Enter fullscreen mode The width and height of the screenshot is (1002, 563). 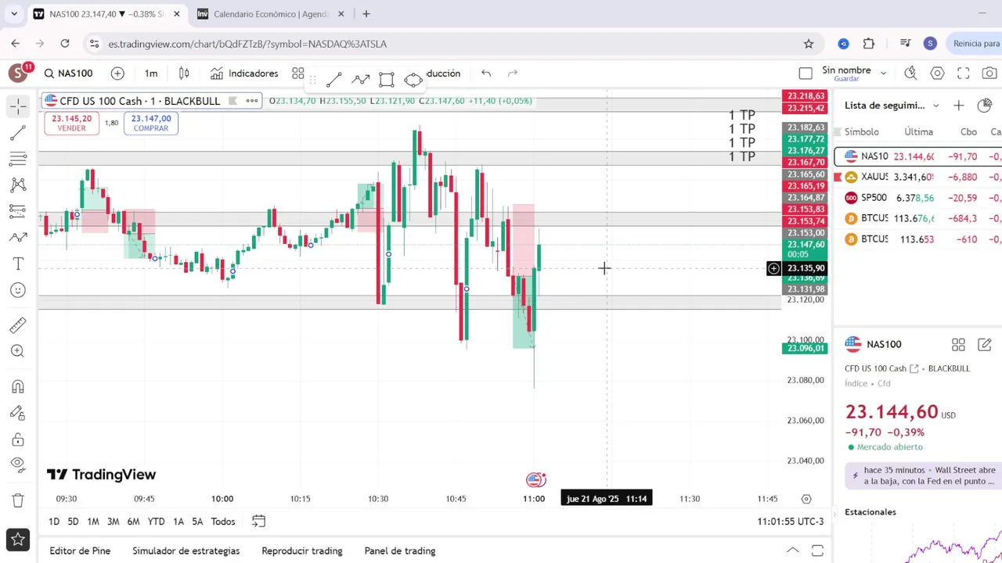(964, 74)
